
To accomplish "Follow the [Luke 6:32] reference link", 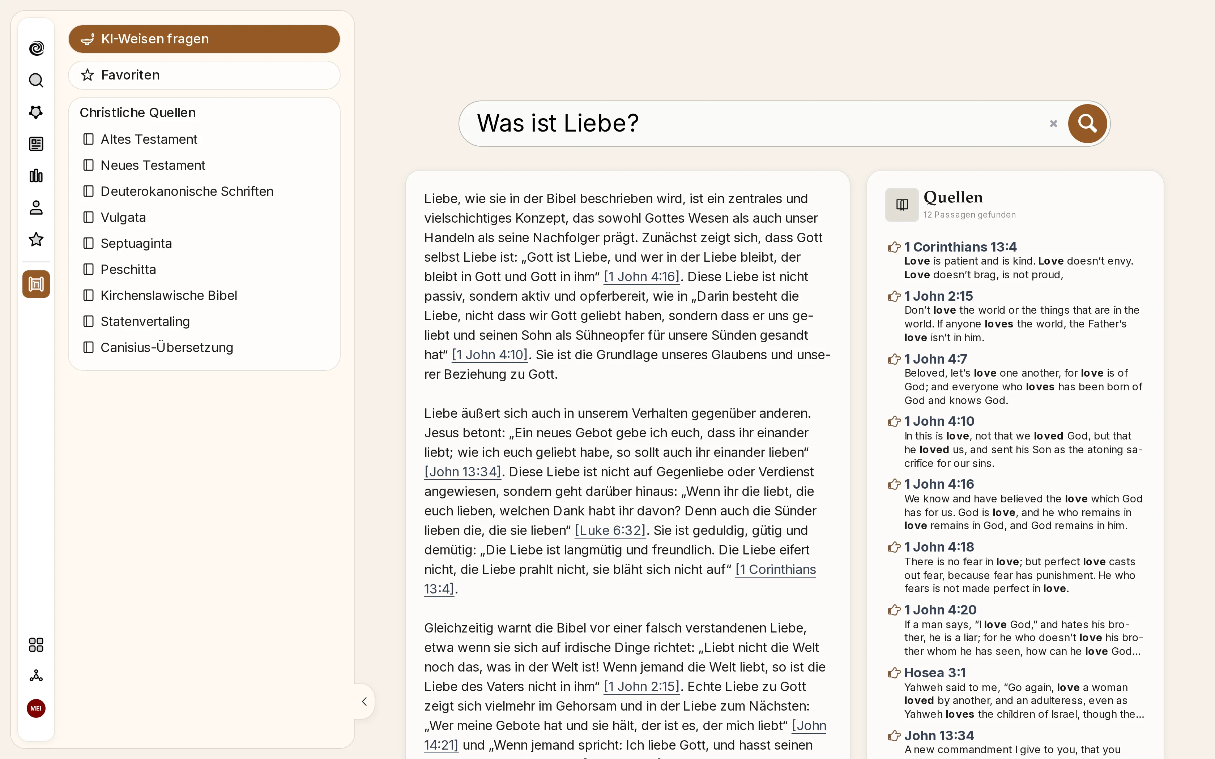I will coord(610,531).
